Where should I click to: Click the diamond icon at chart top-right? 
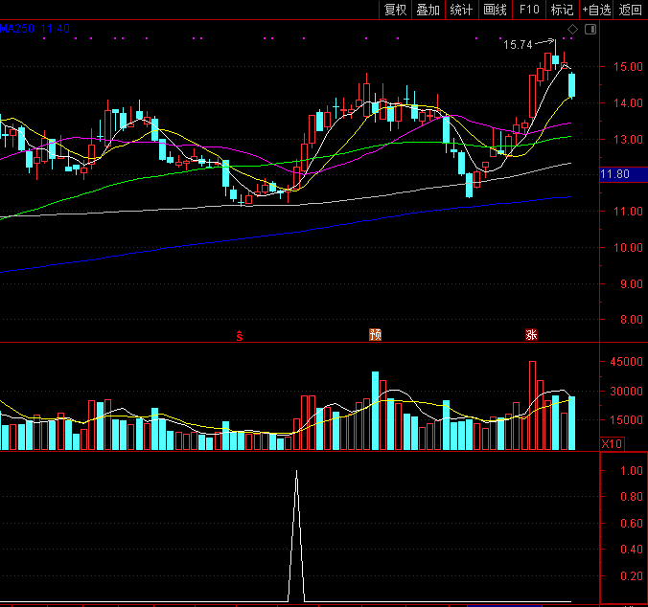[x=573, y=30]
